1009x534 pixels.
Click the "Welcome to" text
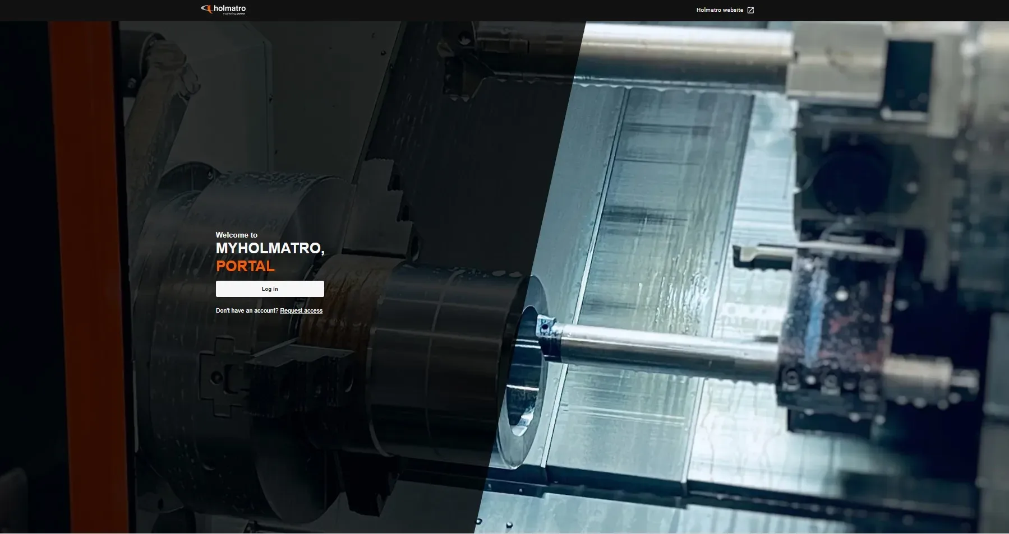tap(237, 235)
